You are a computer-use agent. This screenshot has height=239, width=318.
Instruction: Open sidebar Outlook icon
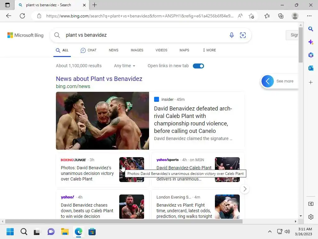[x=311, y=68]
